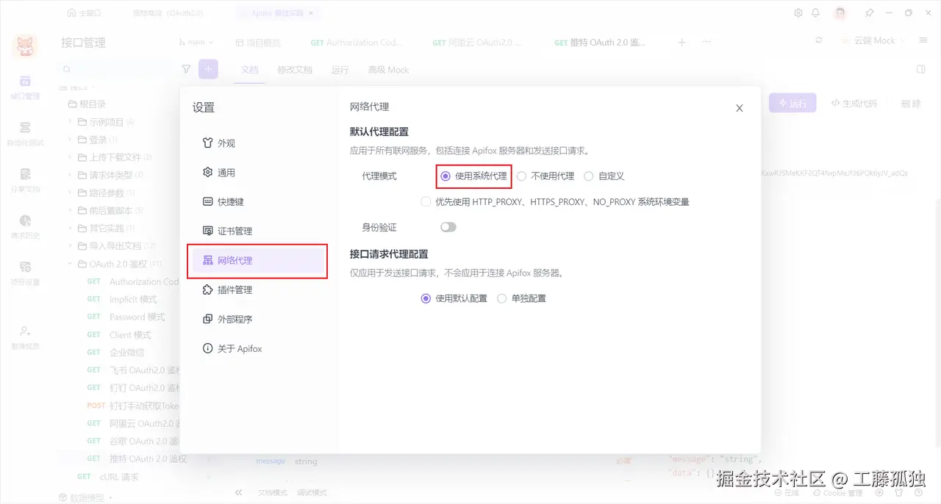Click the 运行 button

[x=793, y=104]
